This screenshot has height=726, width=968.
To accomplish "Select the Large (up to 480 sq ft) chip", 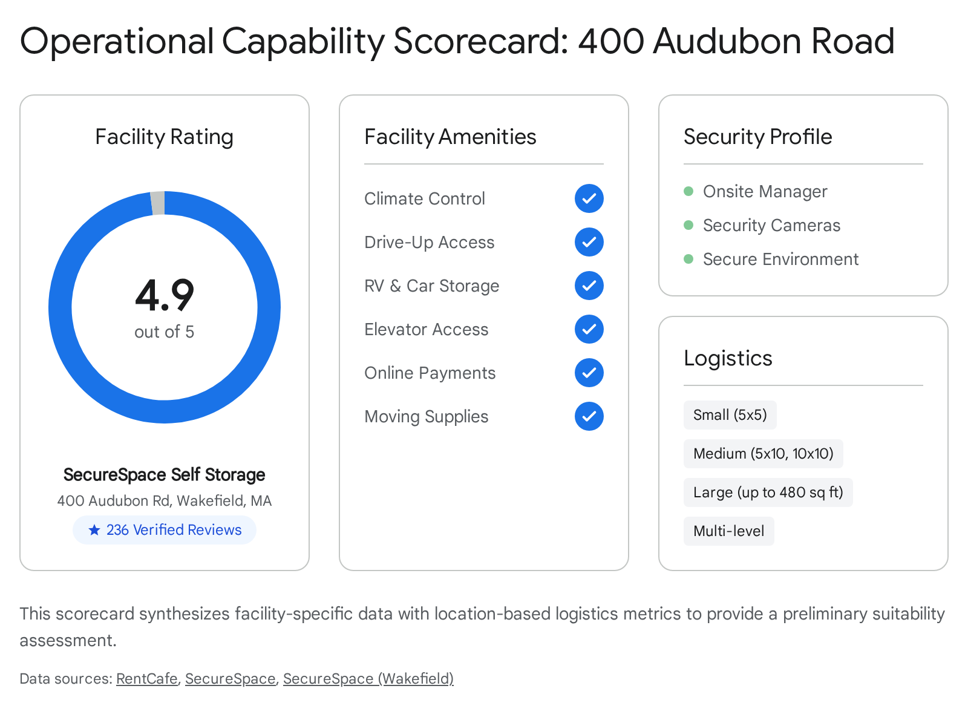I will coord(768,492).
